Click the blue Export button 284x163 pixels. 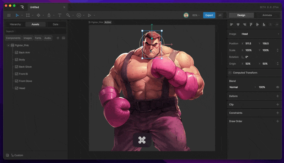[x=209, y=15]
